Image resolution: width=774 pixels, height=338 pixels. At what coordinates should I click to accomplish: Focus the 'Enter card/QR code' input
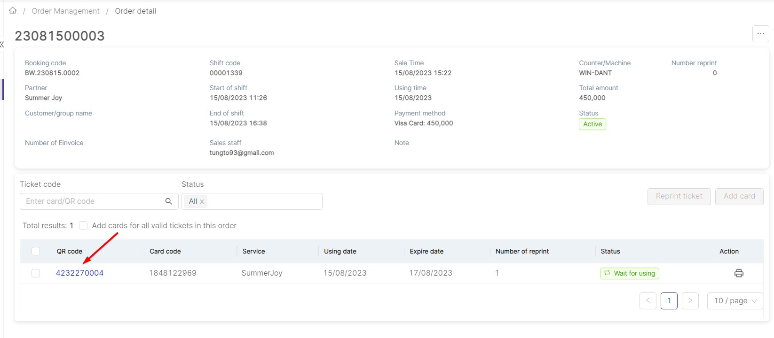[x=92, y=201]
